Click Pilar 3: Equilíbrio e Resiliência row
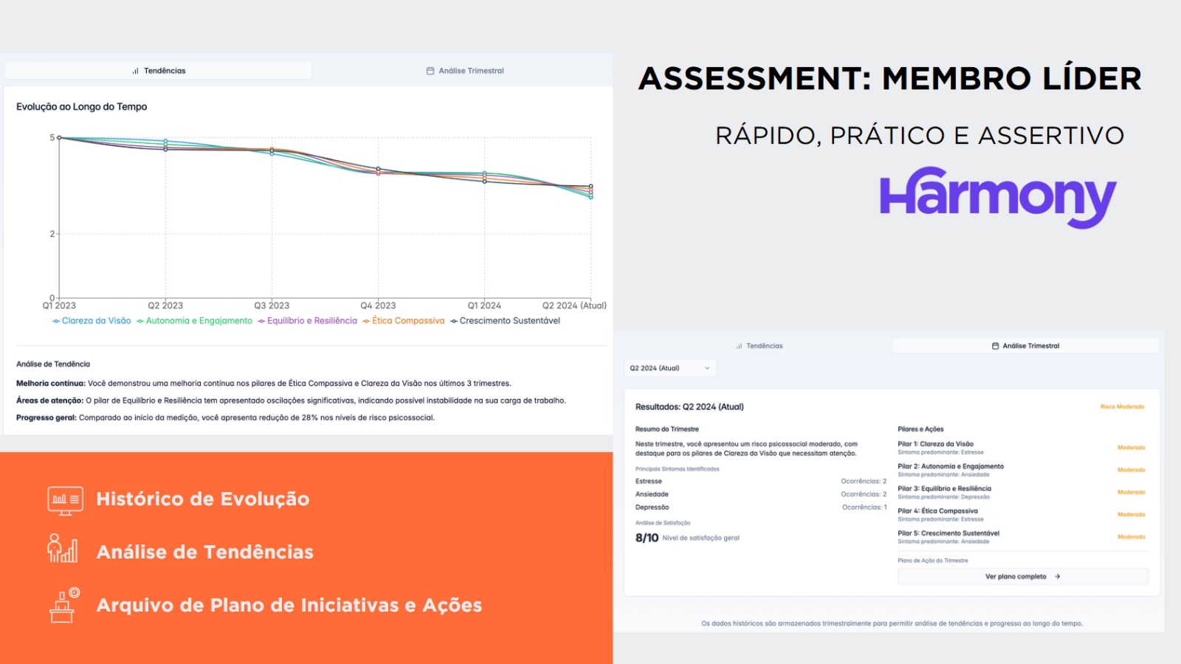 [1022, 492]
